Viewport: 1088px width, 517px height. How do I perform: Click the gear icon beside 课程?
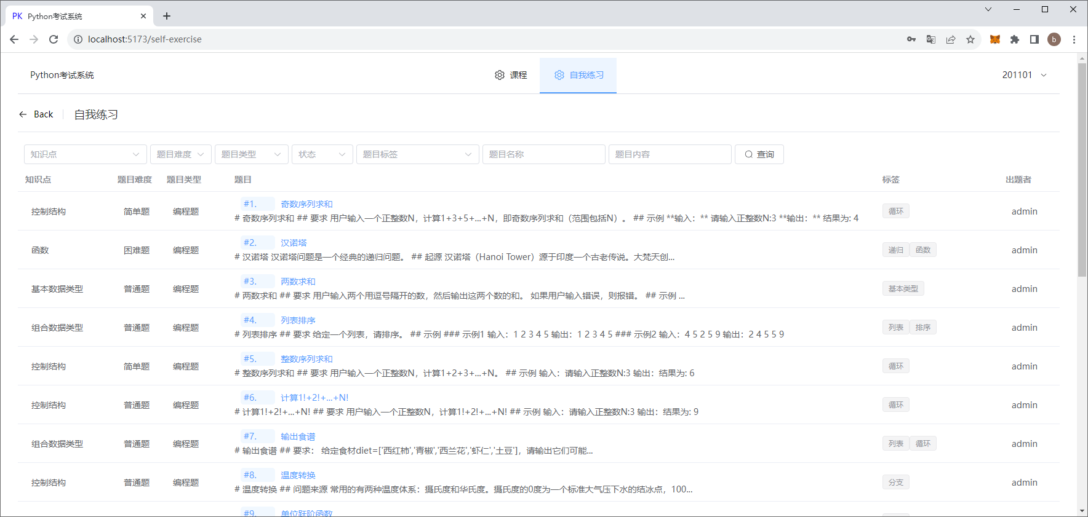(x=500, y=75)
